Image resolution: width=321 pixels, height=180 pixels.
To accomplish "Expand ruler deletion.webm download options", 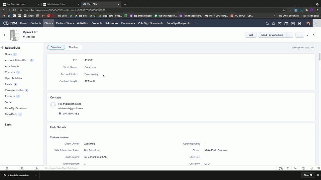I will [36, 175].
